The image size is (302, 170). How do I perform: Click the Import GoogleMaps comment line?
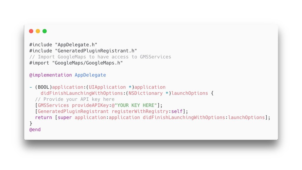coord(100,57)
